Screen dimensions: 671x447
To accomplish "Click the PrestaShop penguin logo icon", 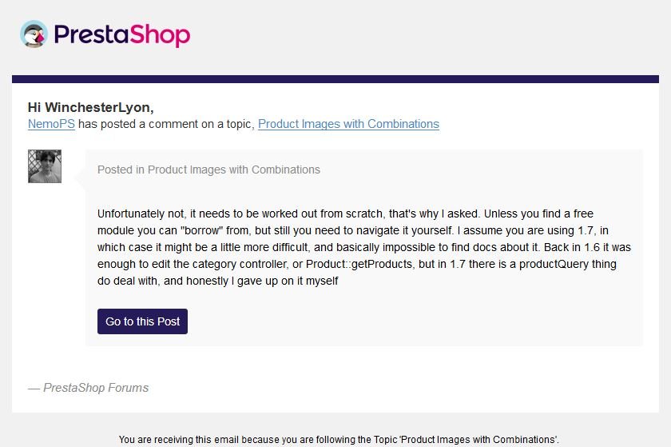I will 34,34.
